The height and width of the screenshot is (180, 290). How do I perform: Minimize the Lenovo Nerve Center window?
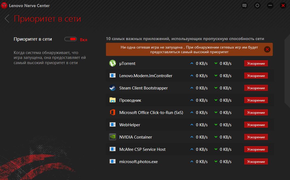[x=270, y=5]
